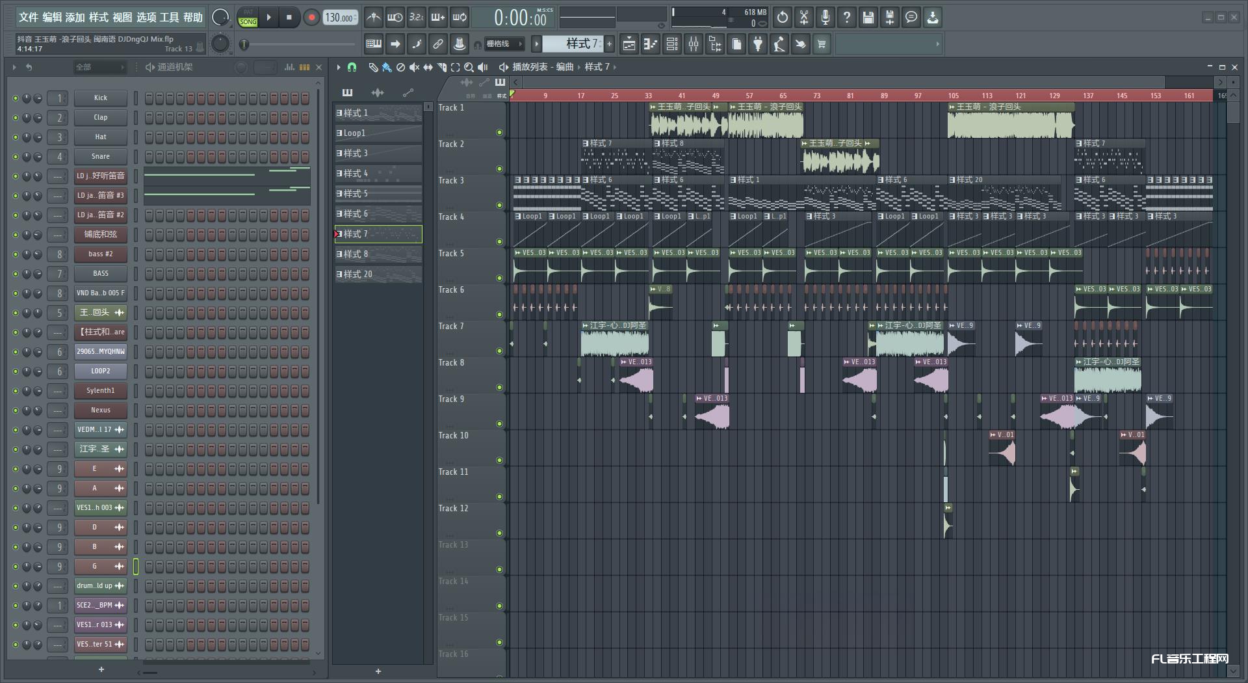Open the undo history icon

(x=783, y=18)
